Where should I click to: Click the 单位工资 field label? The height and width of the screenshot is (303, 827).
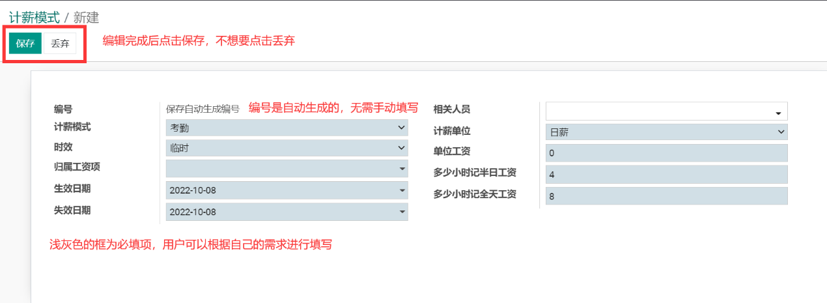(451, 152)
